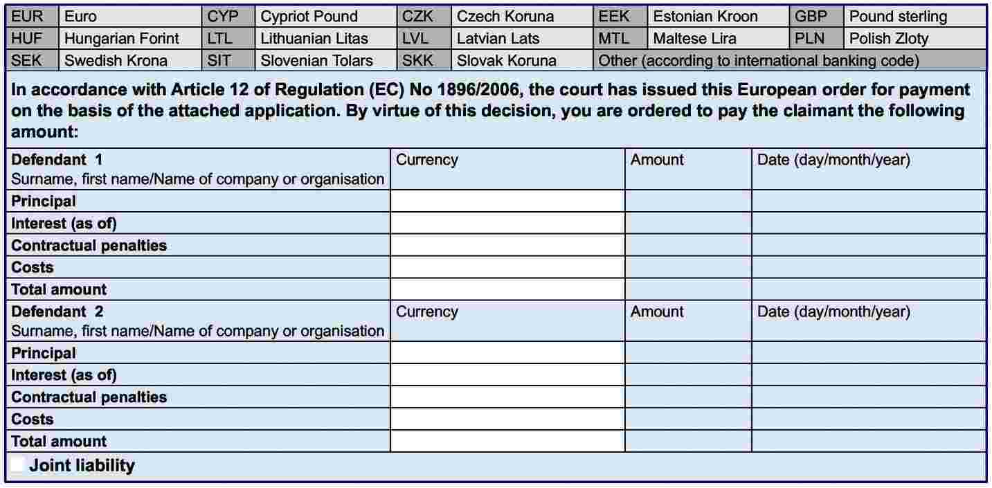This screenshot has width=992, height=488.
Task: Focus Defendant 1 Costs currency field
Action: pyautogui.click(x=507, y=268)
